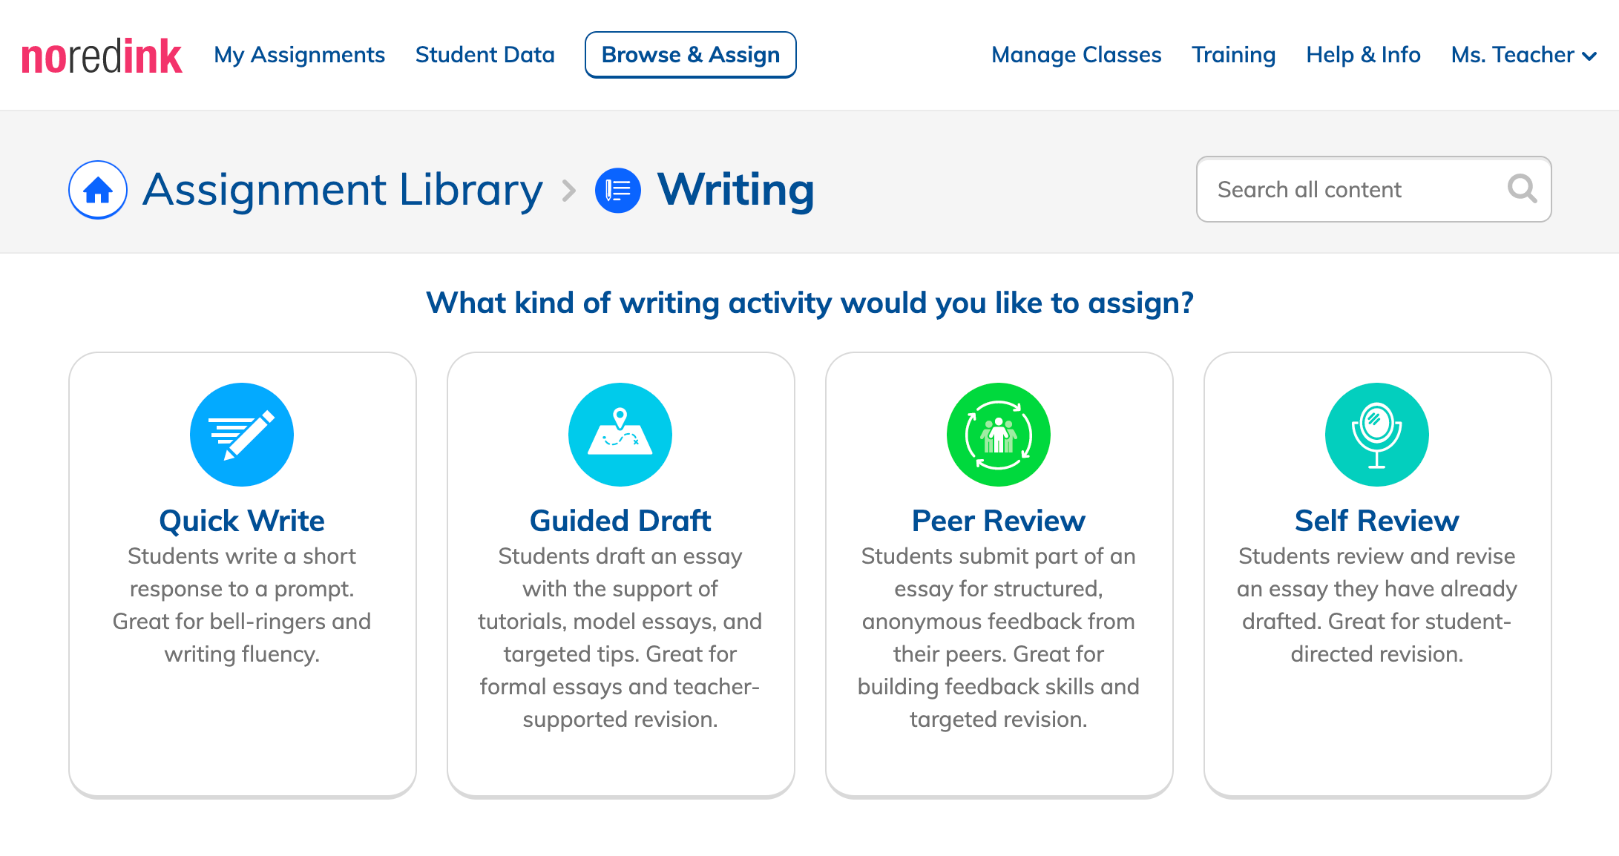Select the Peer Review people icon
This screenshot has width=1619, height=856.
[x=999, y=435]
